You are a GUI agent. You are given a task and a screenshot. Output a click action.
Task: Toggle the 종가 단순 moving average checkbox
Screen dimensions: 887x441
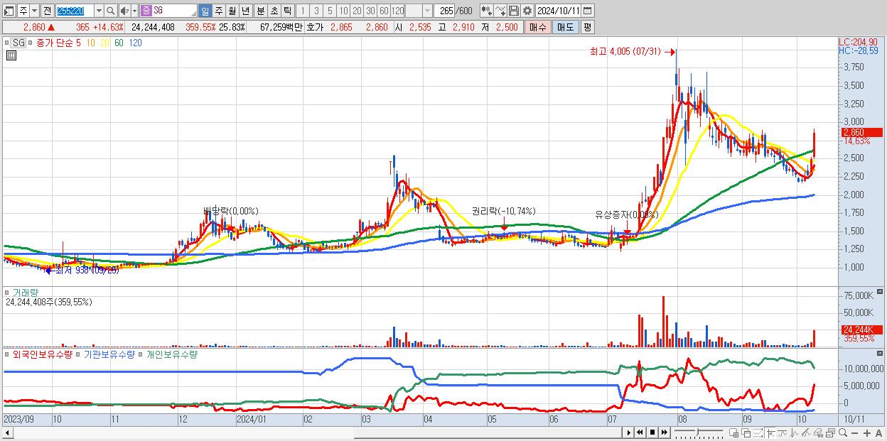click(x=30, y=43)
